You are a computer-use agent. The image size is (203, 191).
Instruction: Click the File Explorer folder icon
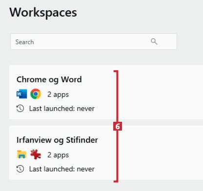click(22, 154)
